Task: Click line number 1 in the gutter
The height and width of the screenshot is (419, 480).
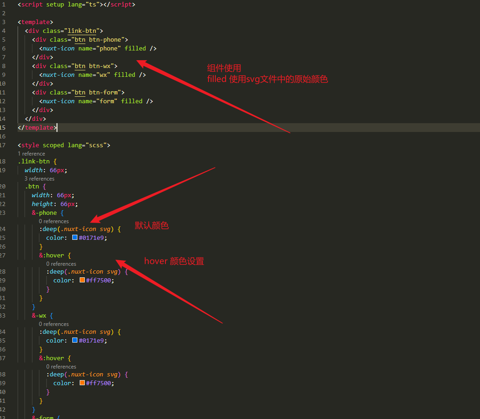Action: pos(4,5)
